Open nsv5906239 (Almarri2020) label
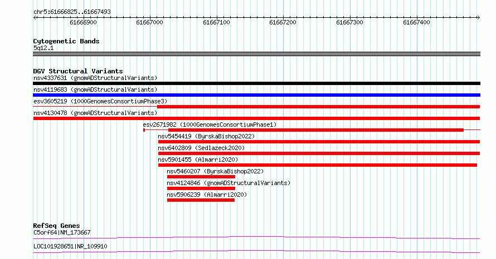Viewport: 496px width, 259px height. click(207, 195)
